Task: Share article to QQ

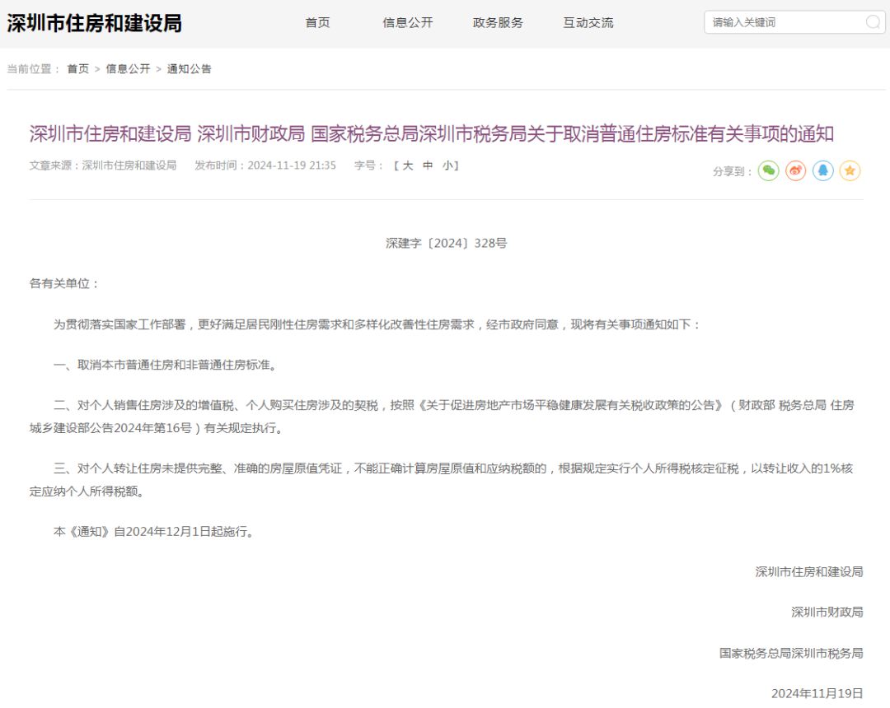Action: point(823,170)
